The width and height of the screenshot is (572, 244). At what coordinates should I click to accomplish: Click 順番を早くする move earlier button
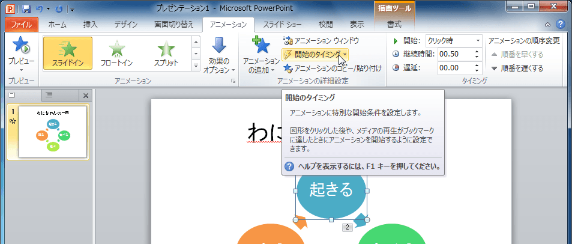click(x=517, y=55)
